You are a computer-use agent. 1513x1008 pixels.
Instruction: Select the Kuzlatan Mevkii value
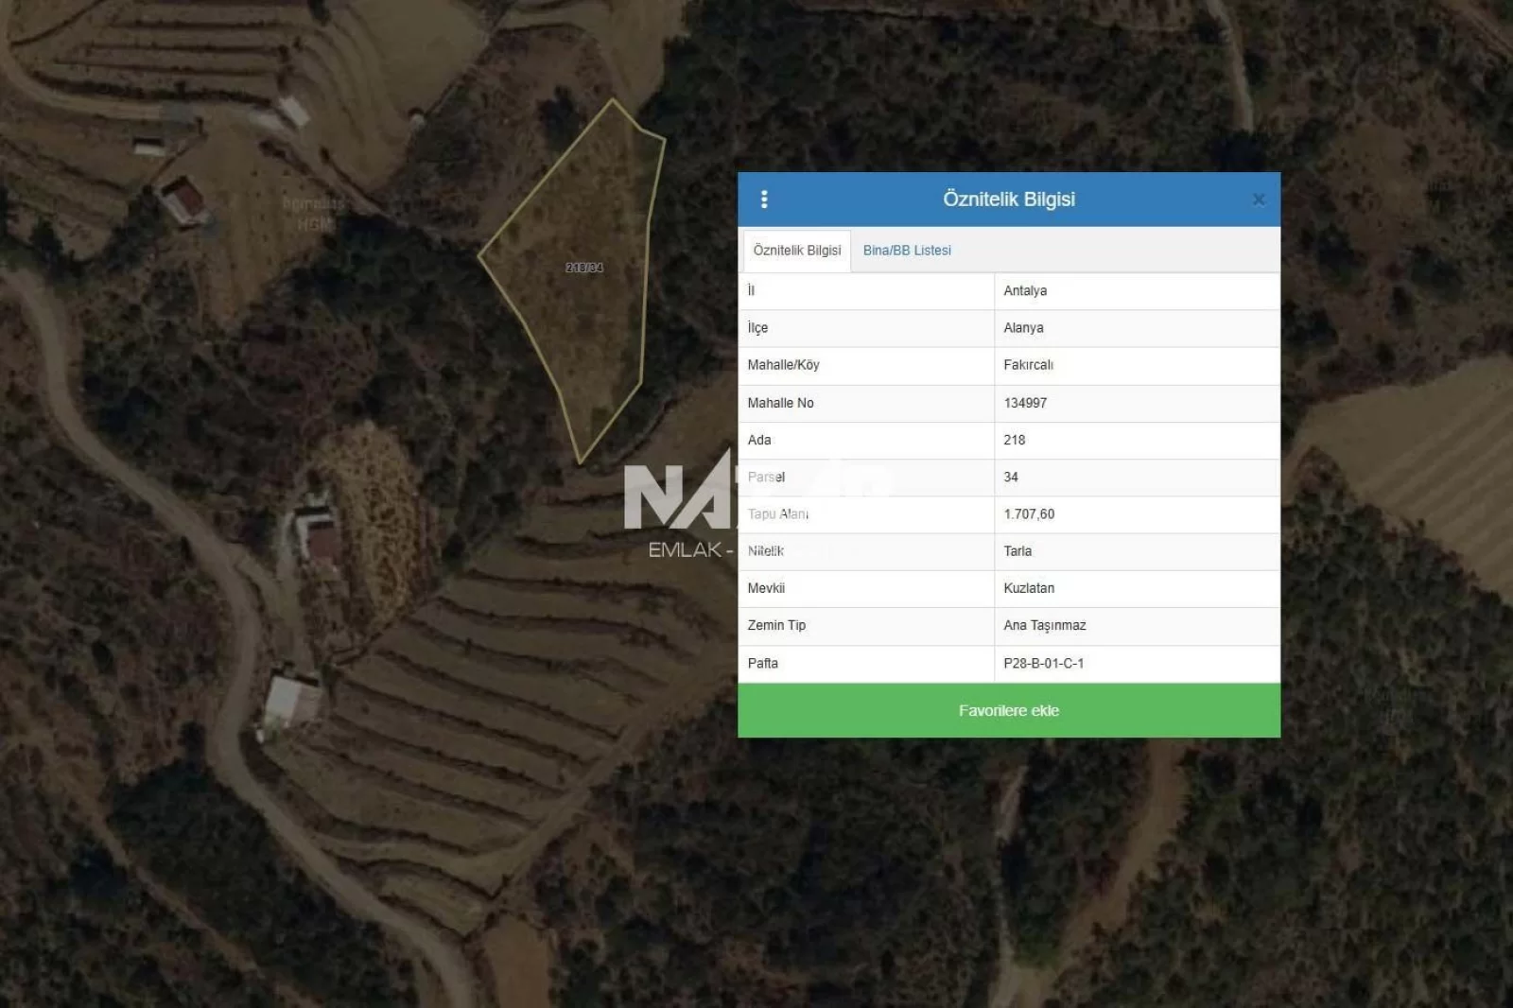1029,588
